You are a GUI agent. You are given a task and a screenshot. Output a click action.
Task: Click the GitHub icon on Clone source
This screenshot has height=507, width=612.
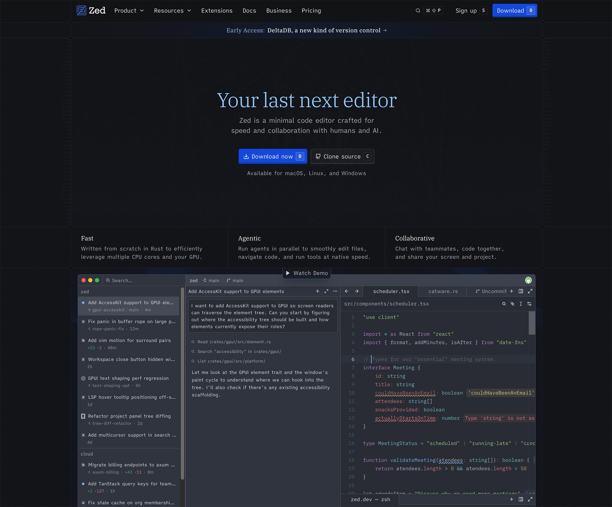(x=318, y=156)
